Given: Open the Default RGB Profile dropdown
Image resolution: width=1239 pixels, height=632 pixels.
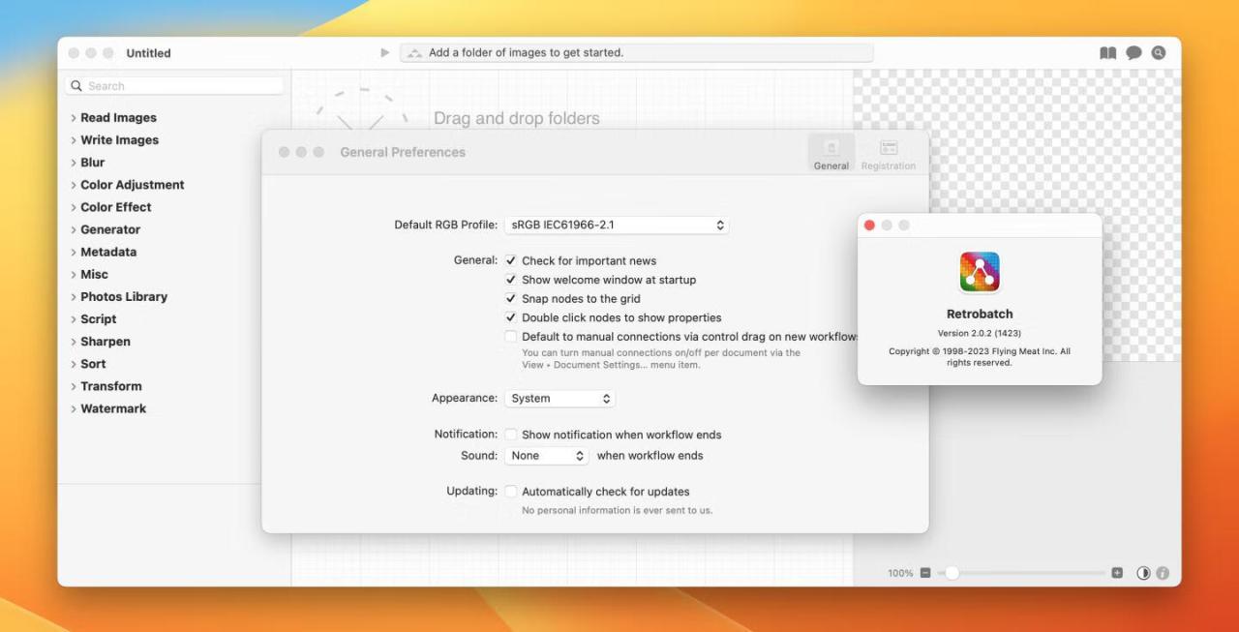Looking at the screenshot, I should pos(617,225).
